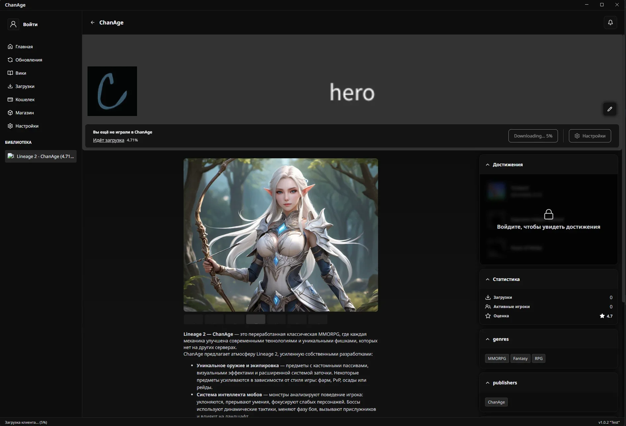Click the v1.0.2 "Test" version label
Screen dimensions: 626x426
click(609, 422)
